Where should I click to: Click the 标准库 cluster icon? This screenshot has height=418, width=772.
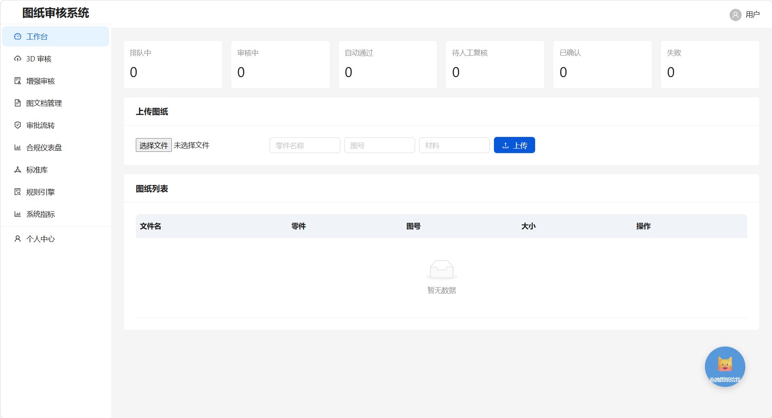(17, 170)
